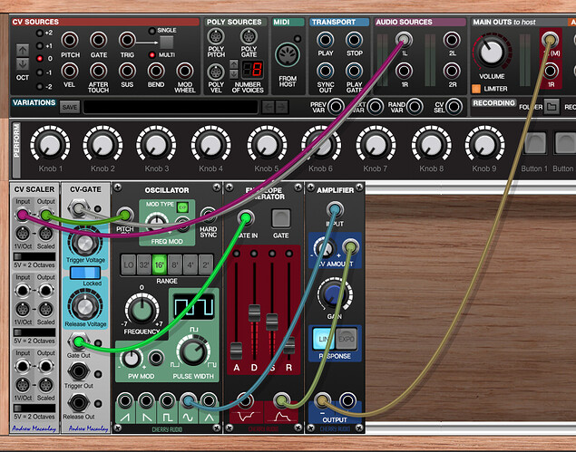Click the PULSE WIDTH knob

click(193, 351)
